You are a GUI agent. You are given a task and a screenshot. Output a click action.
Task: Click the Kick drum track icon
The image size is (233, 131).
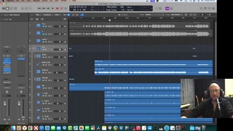38,95
